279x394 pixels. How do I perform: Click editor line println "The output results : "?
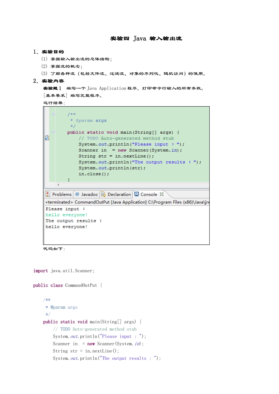pos(140,162)
